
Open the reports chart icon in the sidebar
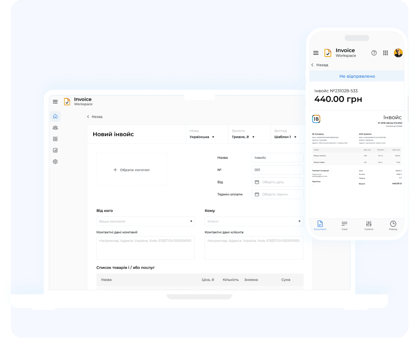pyautogui.click(x=55, y=150)
